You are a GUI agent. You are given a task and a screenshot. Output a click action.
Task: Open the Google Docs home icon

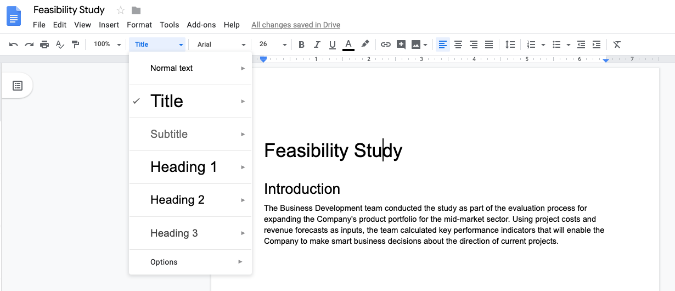point(14,16)
